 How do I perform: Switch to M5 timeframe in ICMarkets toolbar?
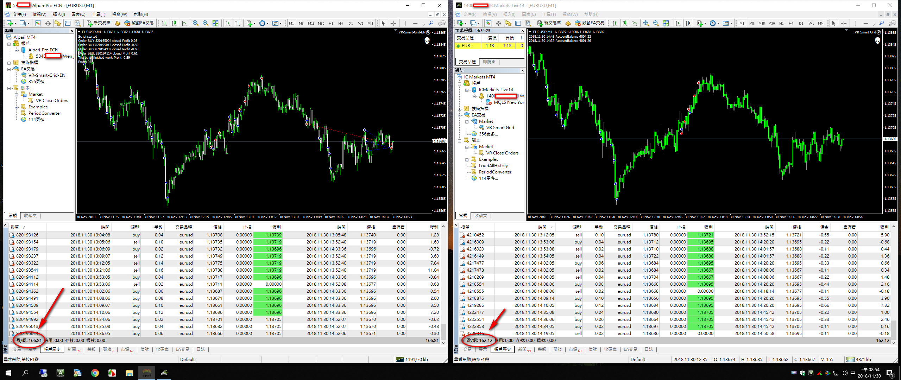click(751, 23)
